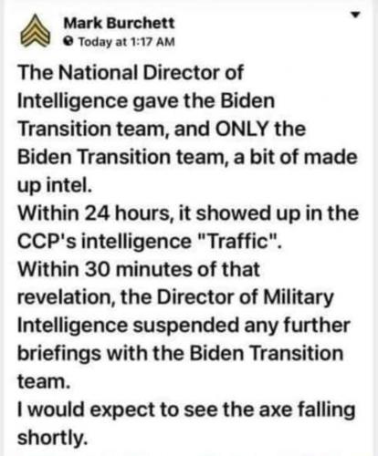Open Mark Burchett's profile name link
Viewport: 378px width, 456px height.
pos(119,23)
